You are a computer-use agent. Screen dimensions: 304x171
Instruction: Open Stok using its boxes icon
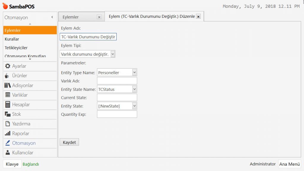pos(8,114)
